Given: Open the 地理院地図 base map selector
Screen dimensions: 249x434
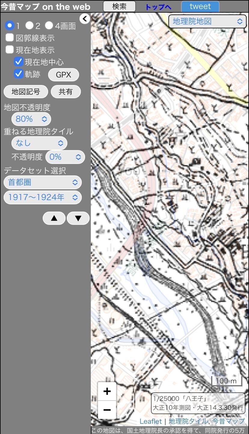Looking at the screenshot, I should click(x=207, y=21).
